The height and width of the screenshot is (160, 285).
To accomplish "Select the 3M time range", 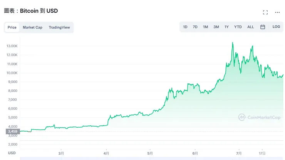I will [216, 27].
